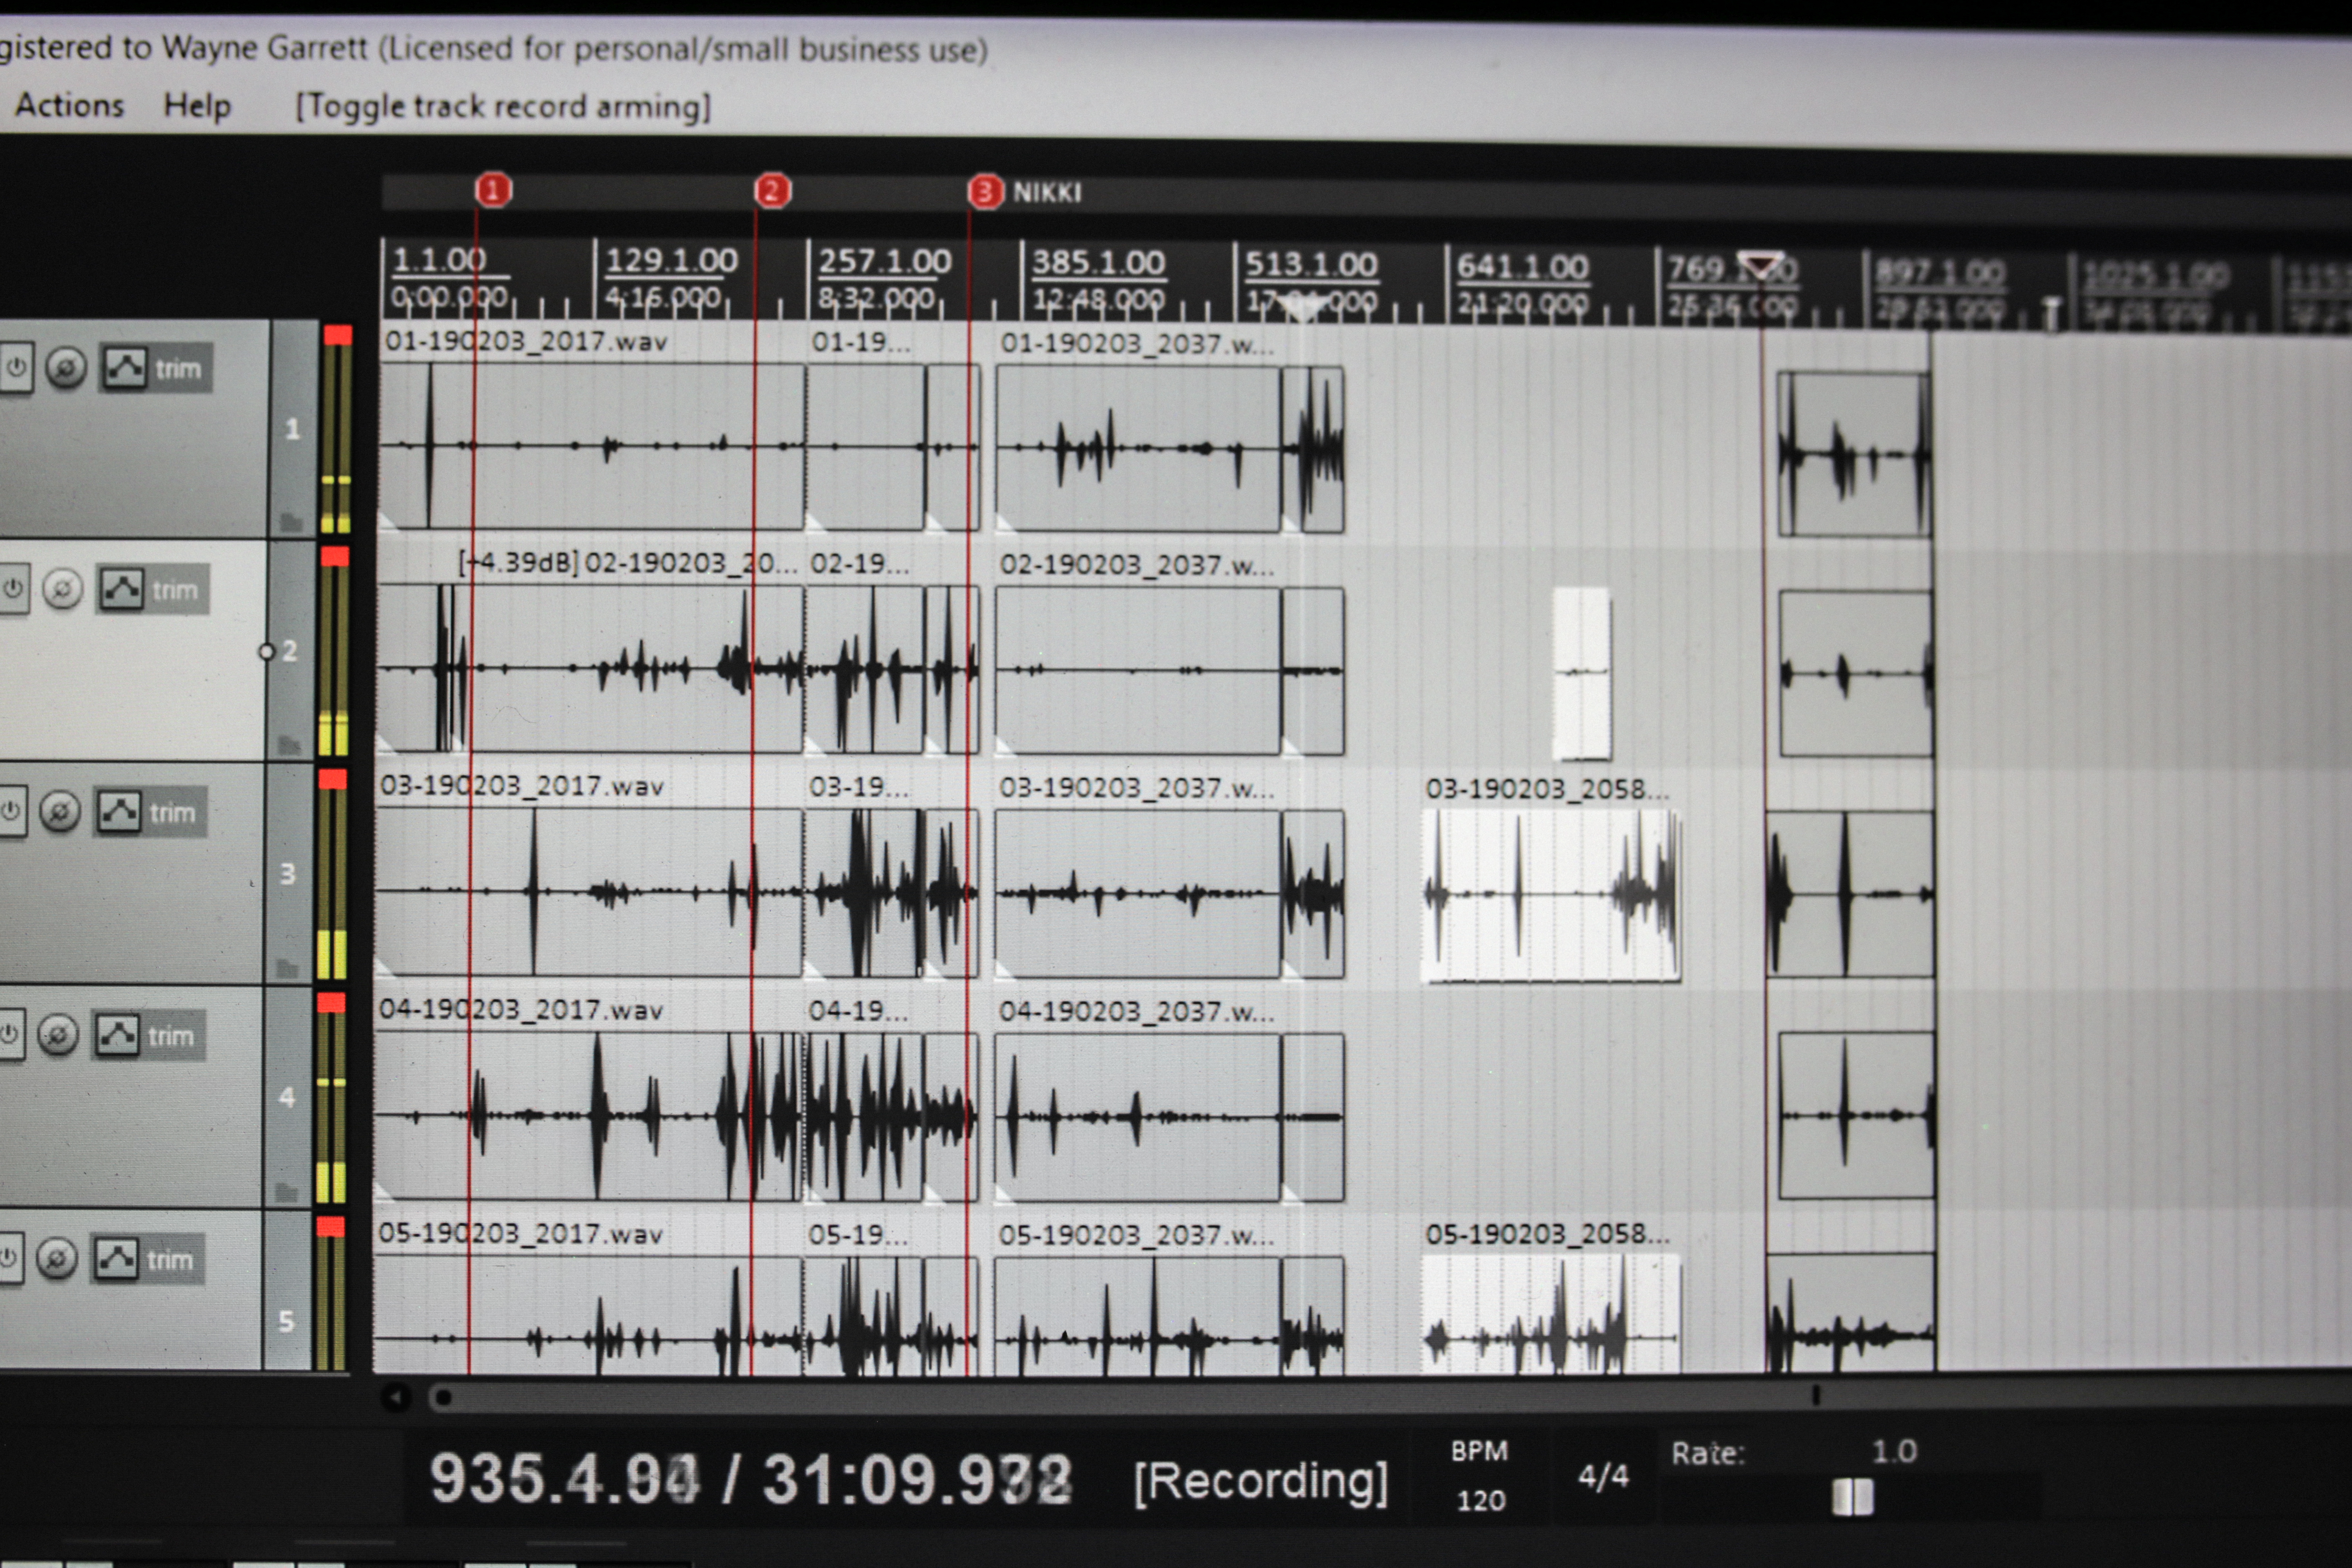Click phase invert button on track 3

click(60, 812)
